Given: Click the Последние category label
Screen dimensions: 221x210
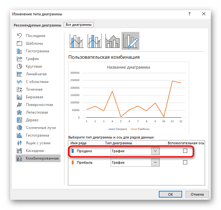Looking at the screenshot, I should point(35,36).
